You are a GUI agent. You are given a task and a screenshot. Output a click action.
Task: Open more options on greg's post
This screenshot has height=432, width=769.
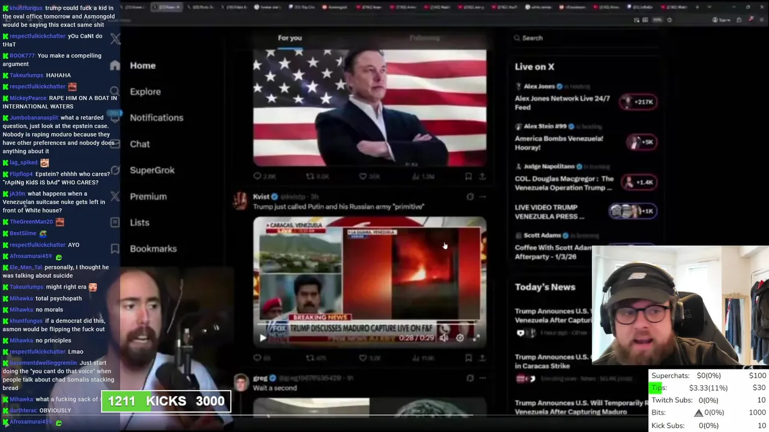(482, 378)
